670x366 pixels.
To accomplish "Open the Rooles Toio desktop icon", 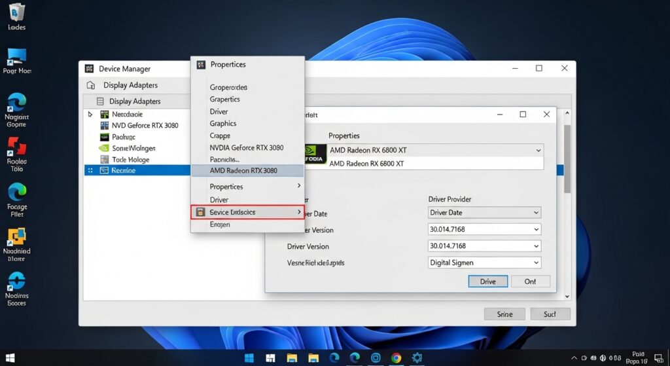I will click(16, 155).
